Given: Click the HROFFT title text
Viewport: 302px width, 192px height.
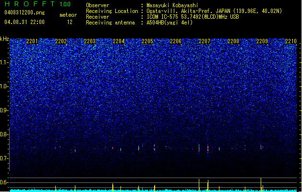Looking at the screenshot, I should click(30, 4).
